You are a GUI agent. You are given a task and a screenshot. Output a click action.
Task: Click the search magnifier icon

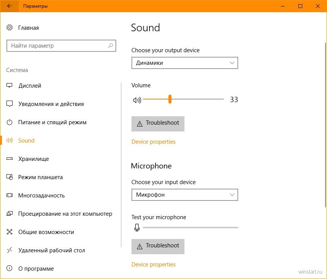pyautogui.click(x=111, y=46)
